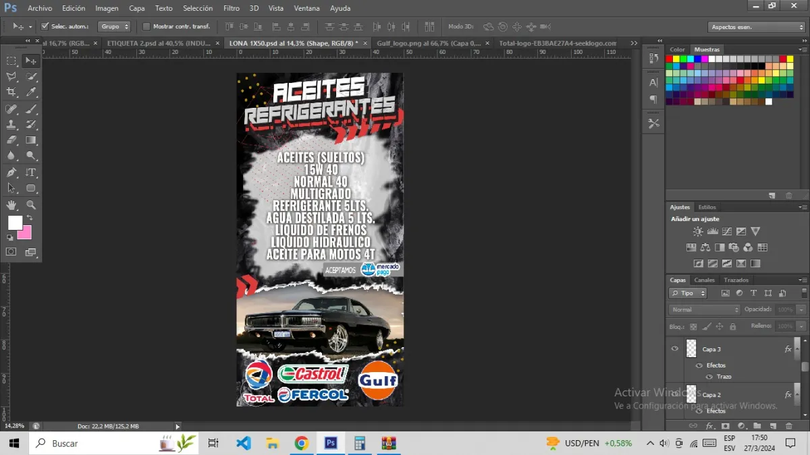
Task: Open Google Chrome from taskbar
Action: pos(302,444)
